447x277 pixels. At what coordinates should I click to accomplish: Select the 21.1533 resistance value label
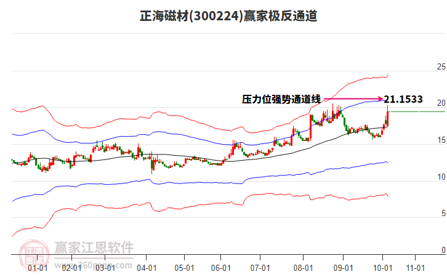[403, 99]
